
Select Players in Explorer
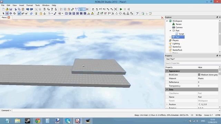tap(175, 40)
